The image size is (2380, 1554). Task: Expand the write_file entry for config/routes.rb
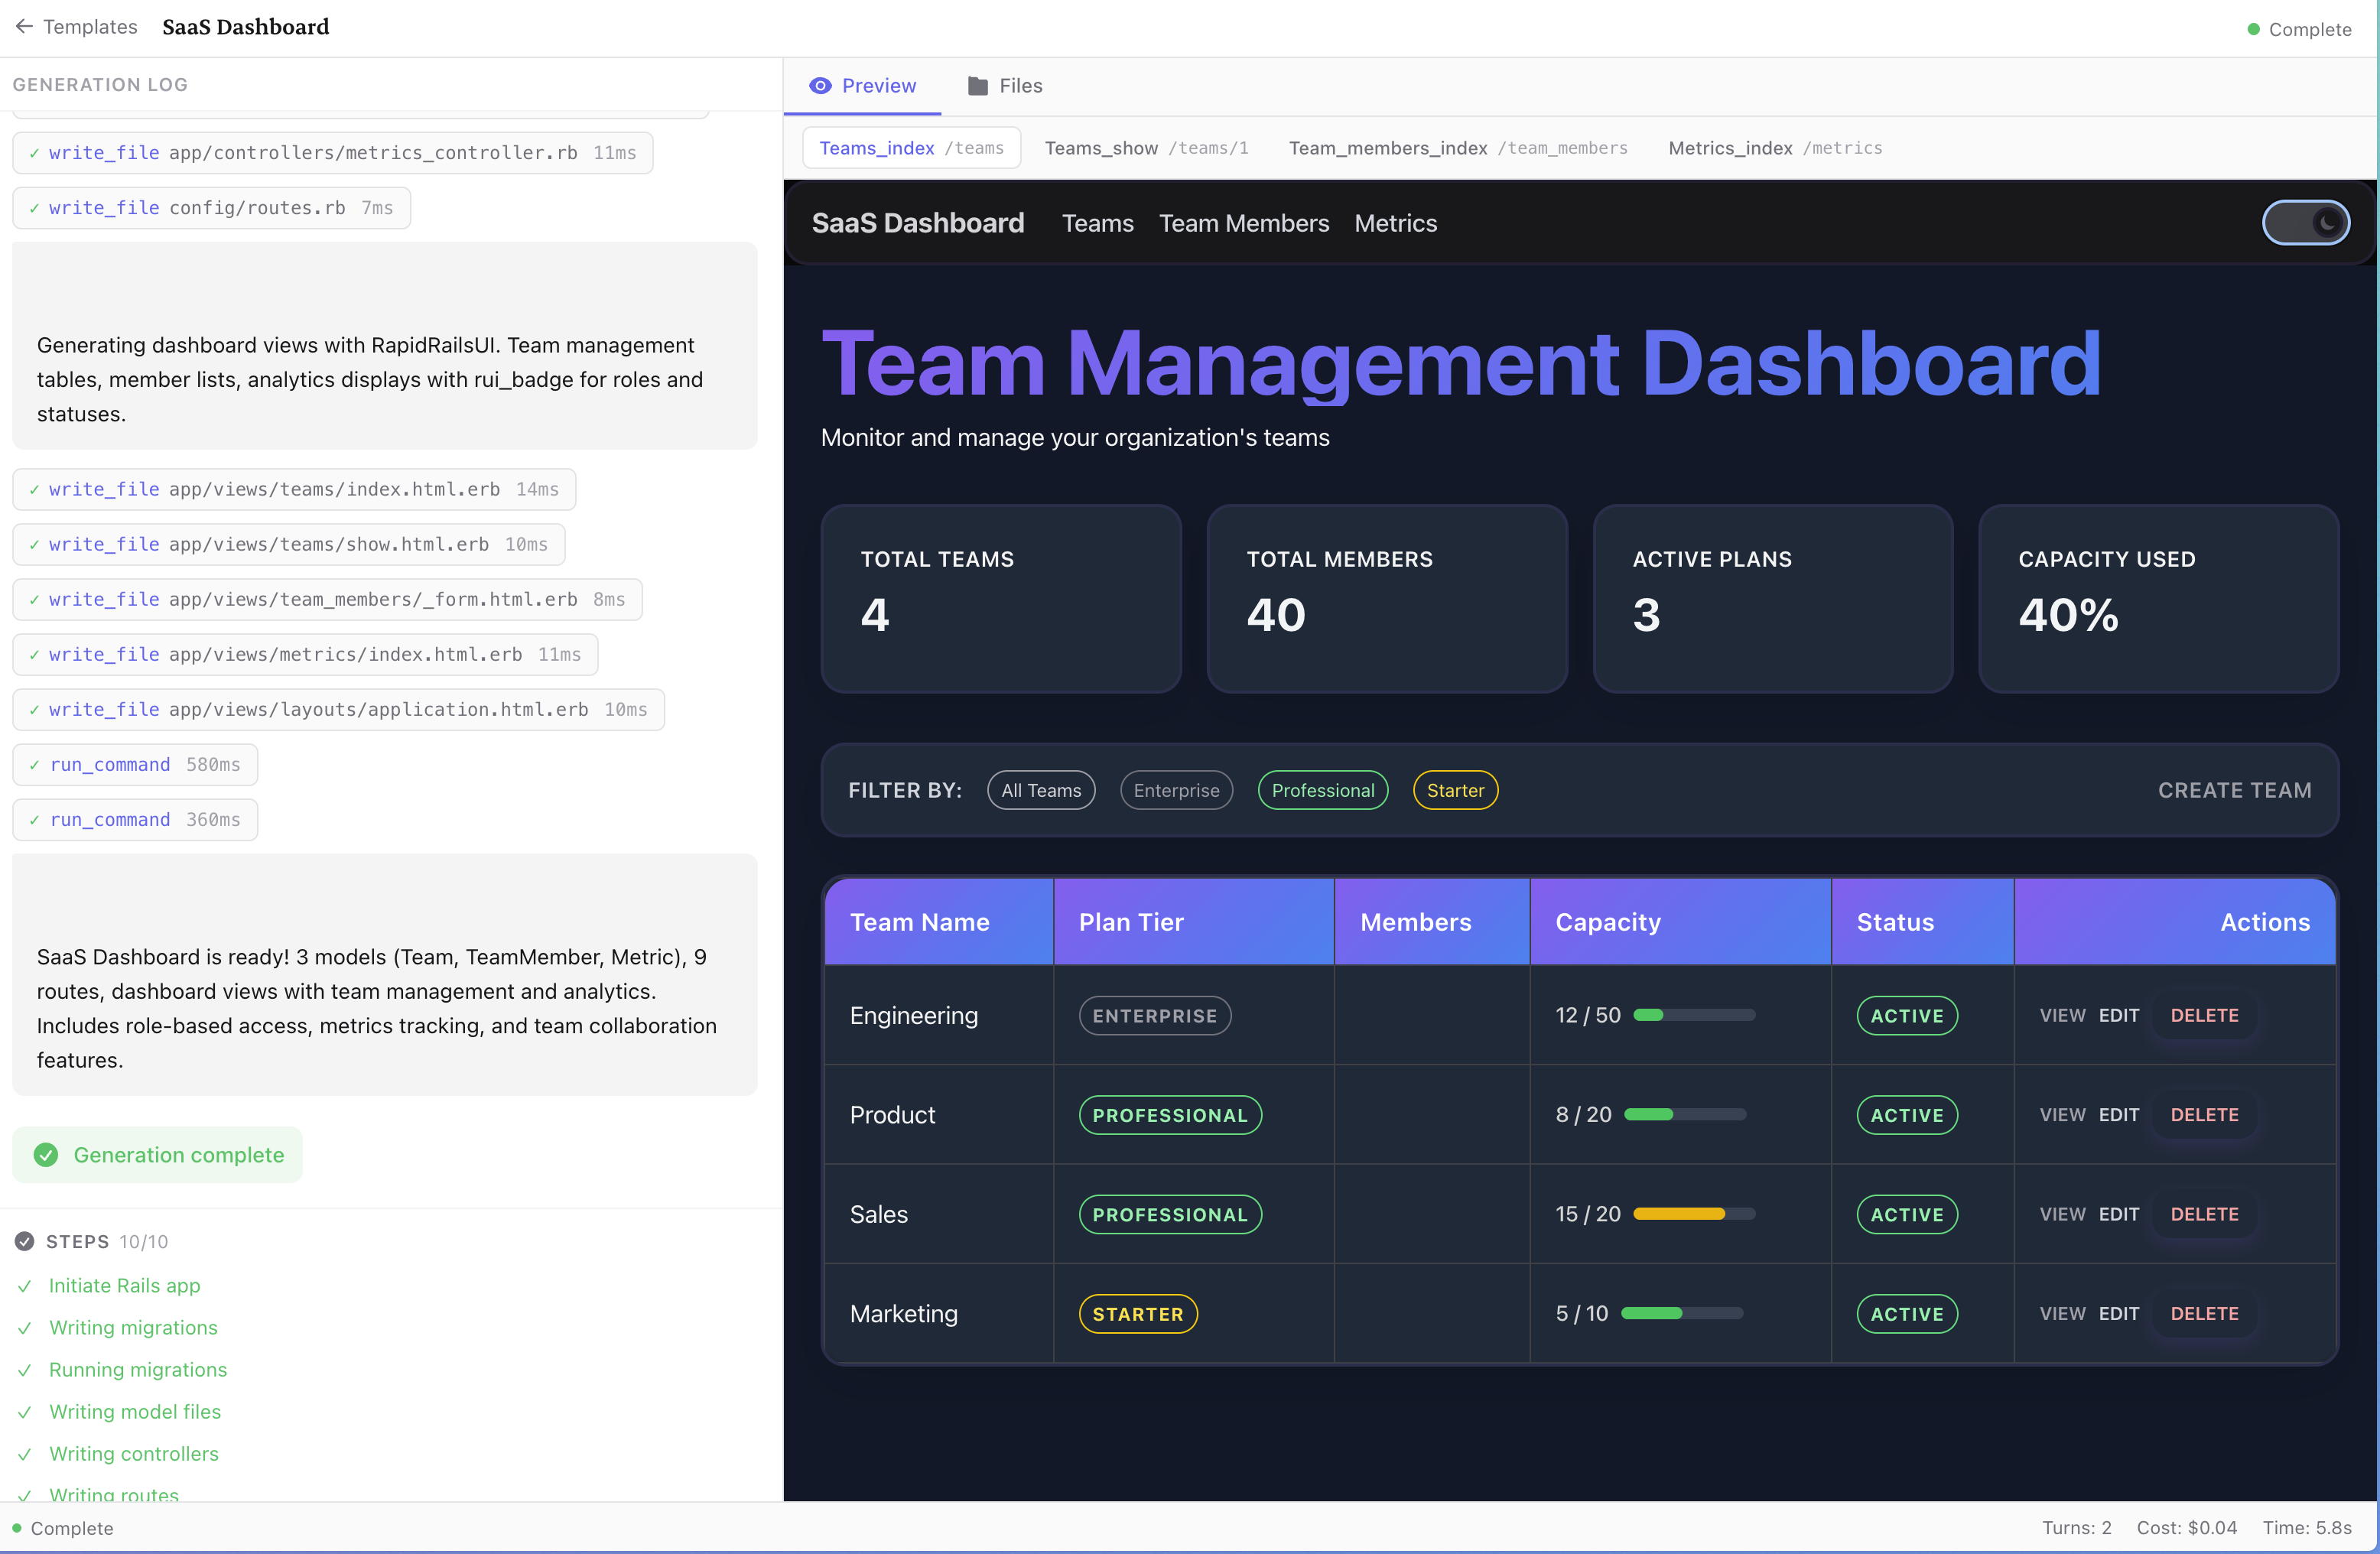(x=211, y=207)
